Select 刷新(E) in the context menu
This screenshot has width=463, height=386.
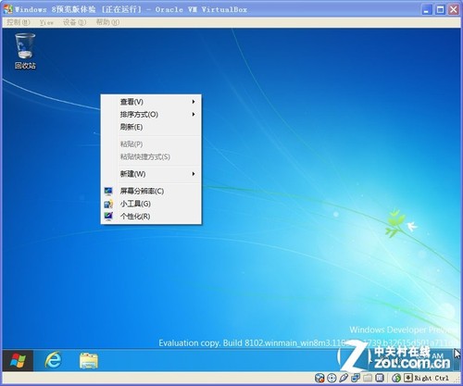point(151,127)
